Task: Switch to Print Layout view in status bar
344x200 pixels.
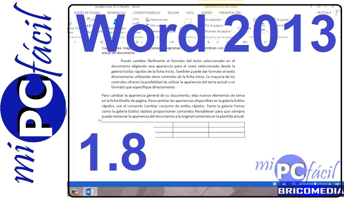Action: pyautogui.click(x=284, y=184)
